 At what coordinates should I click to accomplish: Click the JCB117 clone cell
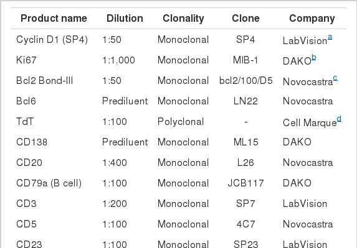(245, 183)
